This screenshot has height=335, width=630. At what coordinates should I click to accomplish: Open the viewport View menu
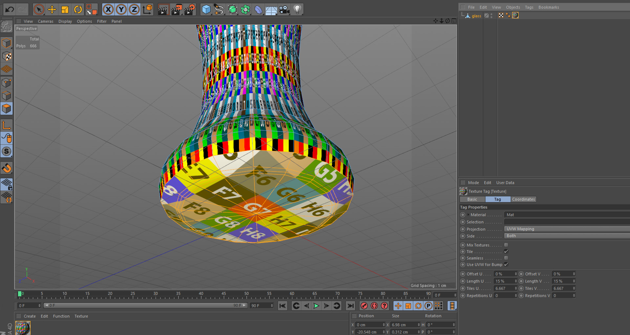pyautogui.click(x=28, y=21)
